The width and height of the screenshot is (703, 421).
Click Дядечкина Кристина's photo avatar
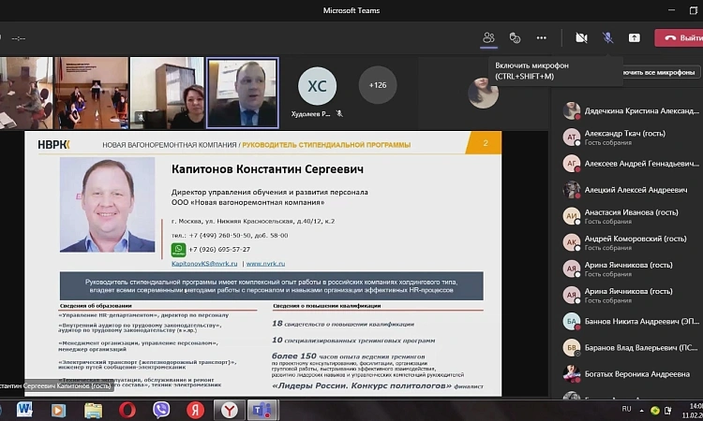click(x=572, y=110)
